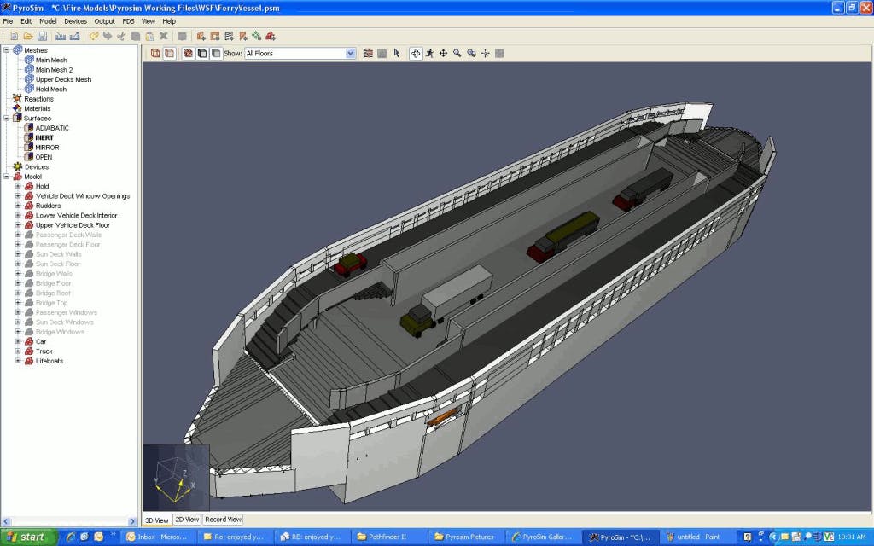This screenshot has height=546, width=874.
Task: Select the pan view tool
Action: (443, 53)
